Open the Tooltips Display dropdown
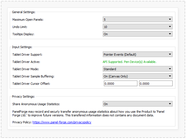Viewport: 186px width, 139px height. (x=137, y=34)
